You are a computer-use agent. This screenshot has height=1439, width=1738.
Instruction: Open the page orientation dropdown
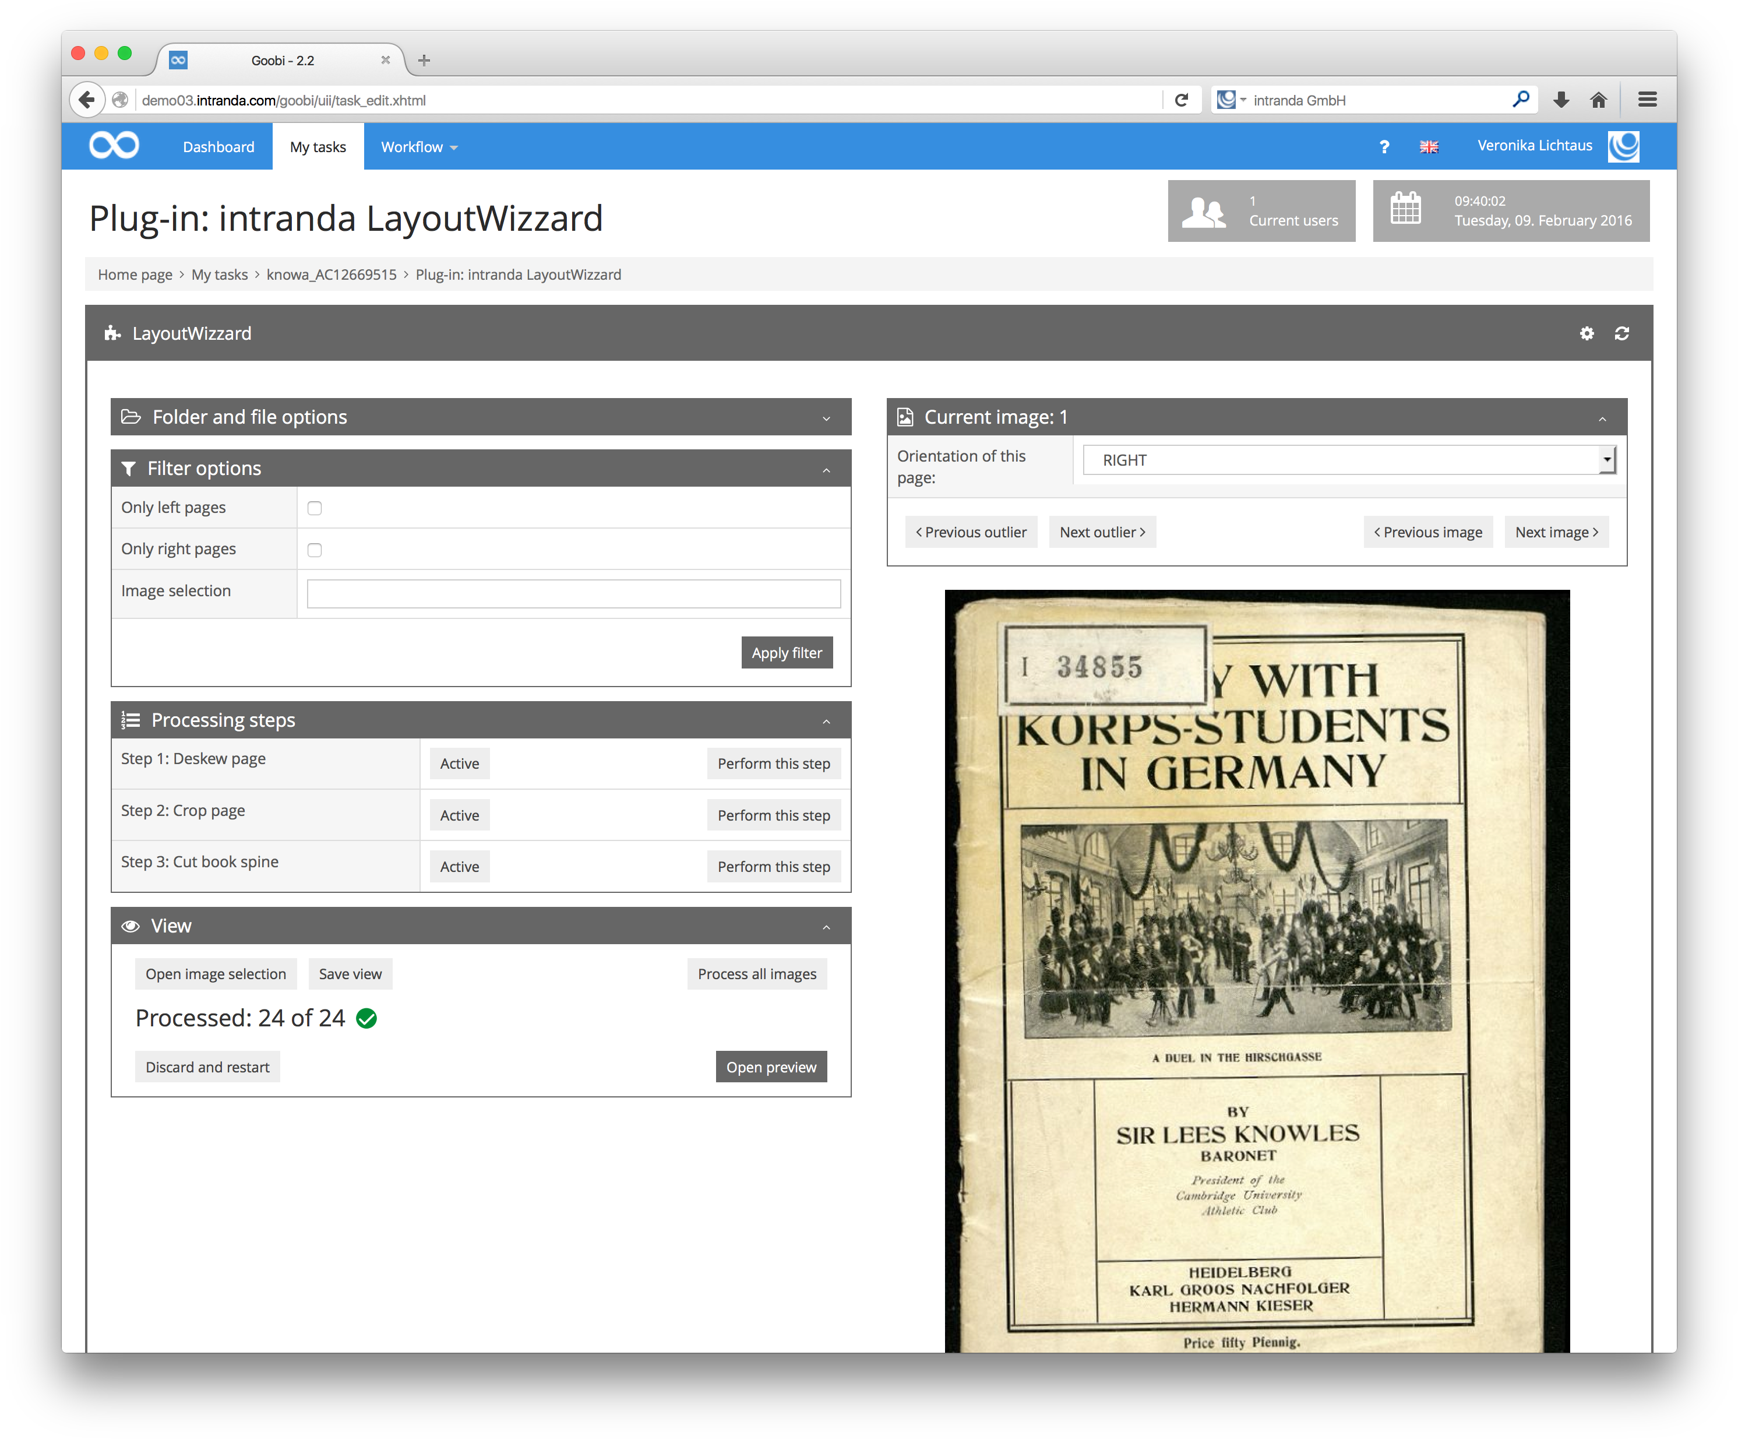point(1349,460)
